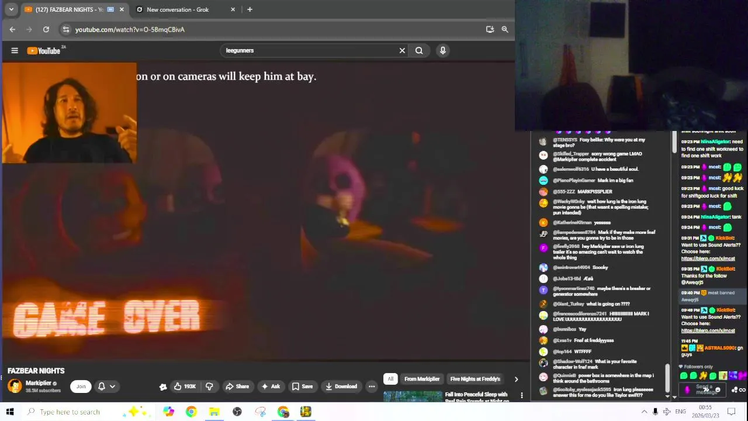Select the From Markiplier filter chip

(422, 379)
